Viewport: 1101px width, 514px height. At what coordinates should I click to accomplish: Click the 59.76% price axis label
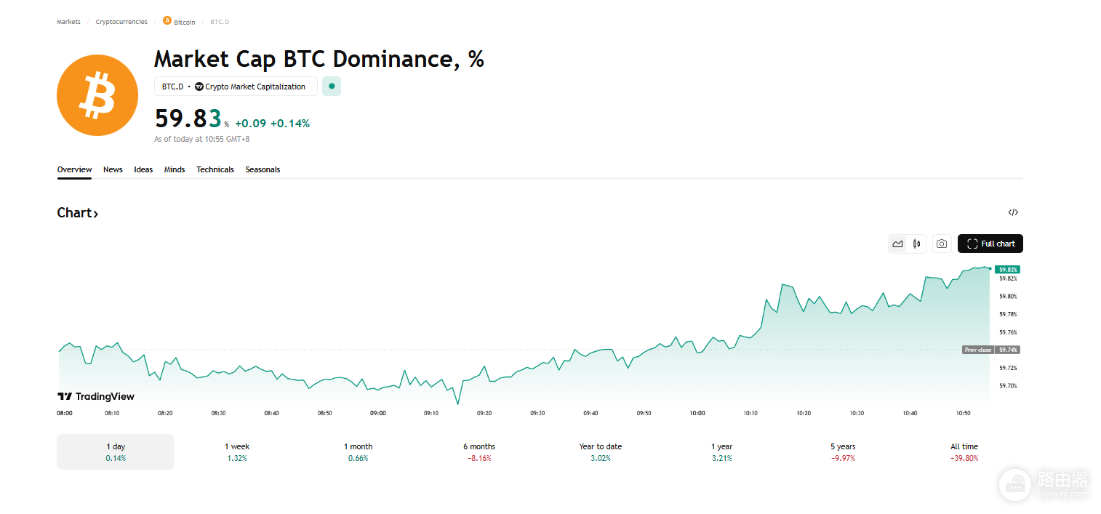point(1008,332)
